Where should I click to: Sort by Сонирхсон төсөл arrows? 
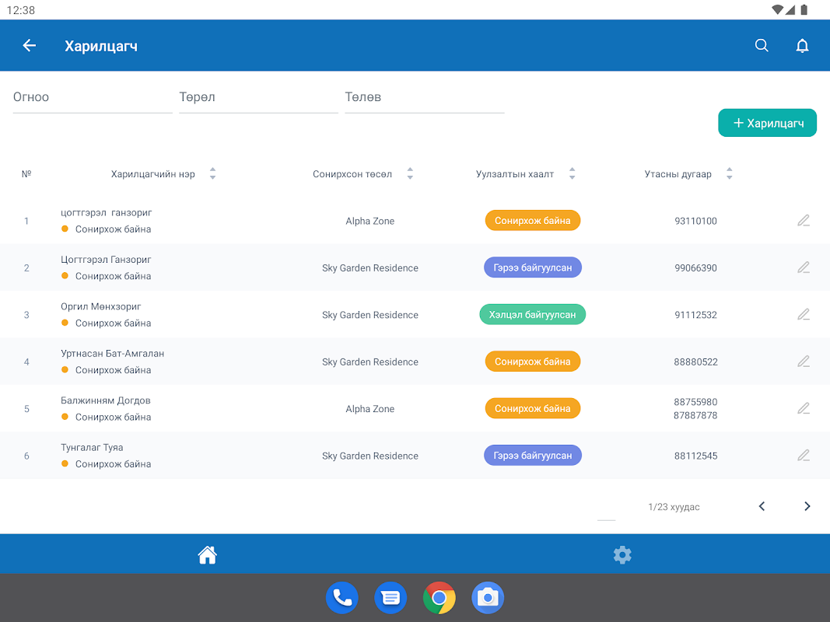pos(410,173)
